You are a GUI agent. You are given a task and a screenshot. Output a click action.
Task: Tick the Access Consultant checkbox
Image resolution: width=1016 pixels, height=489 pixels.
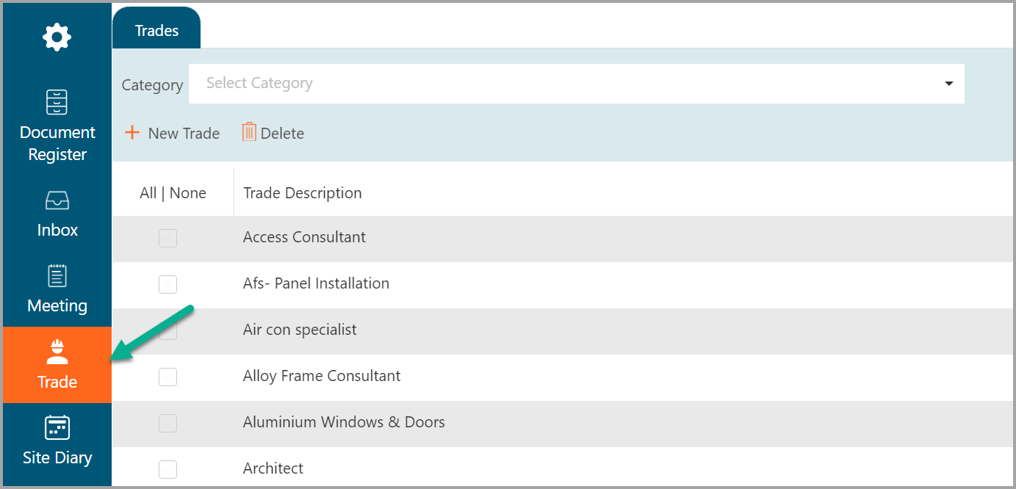(x=168, y=238)
